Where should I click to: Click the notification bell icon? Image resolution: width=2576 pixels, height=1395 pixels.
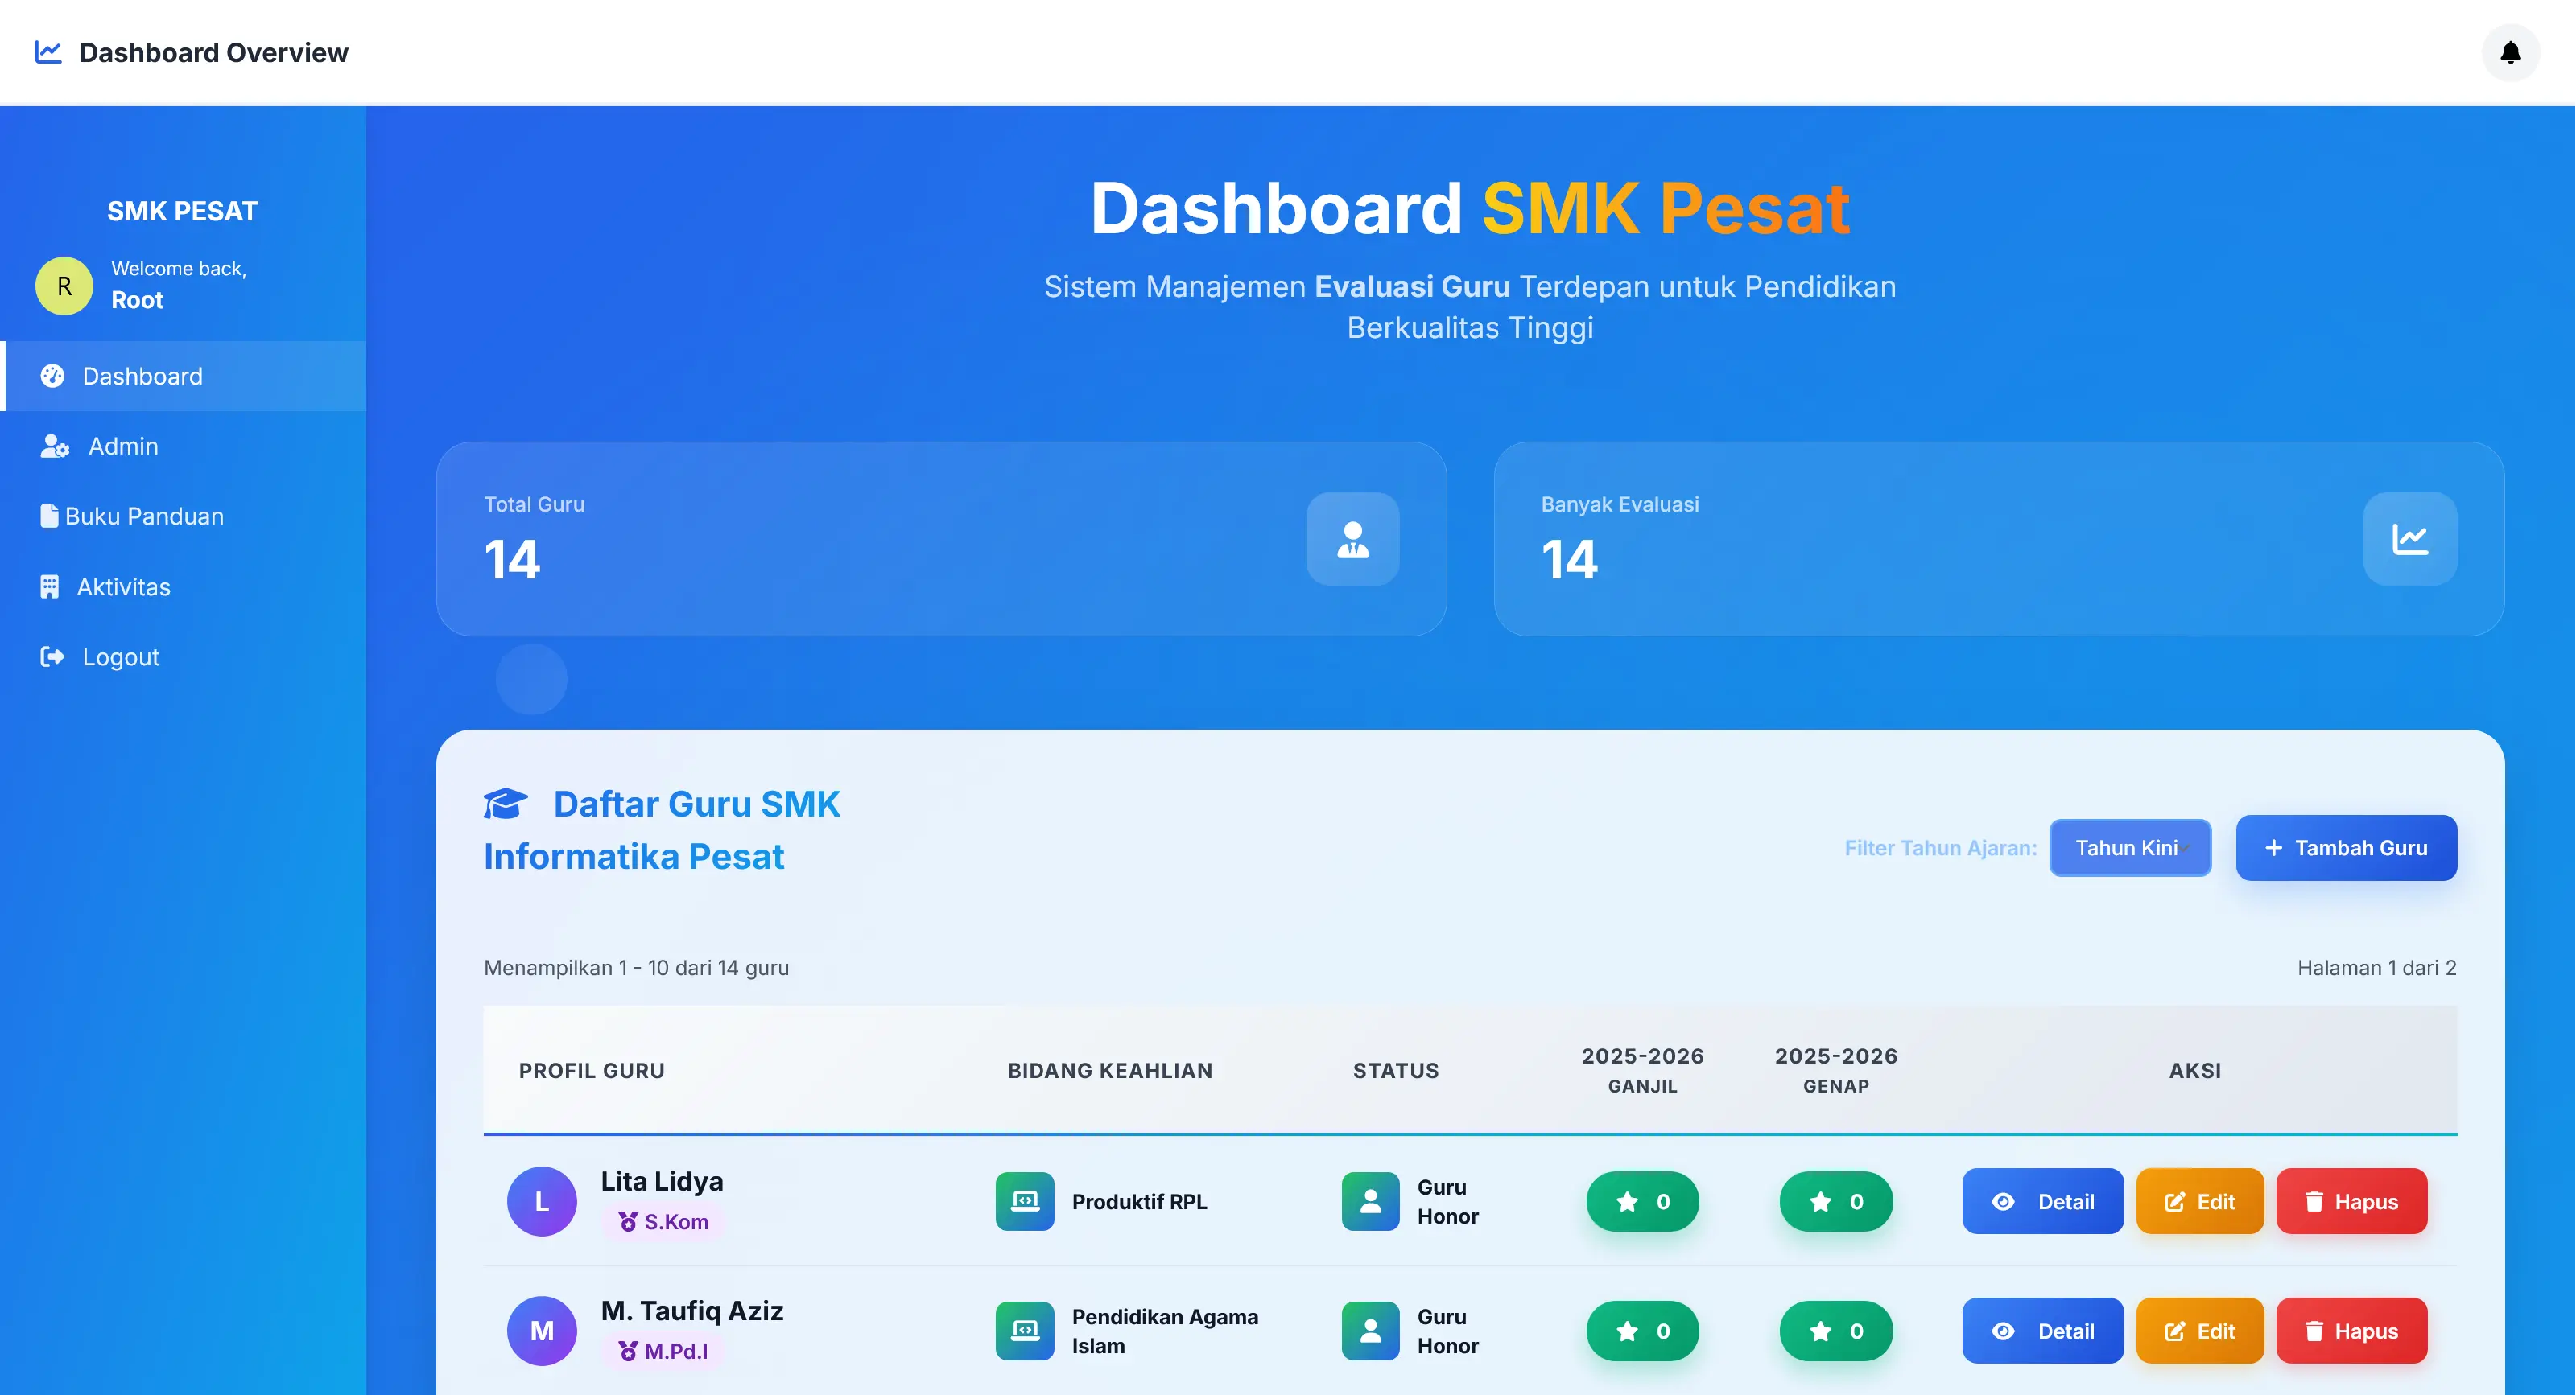coord(2510,52)
